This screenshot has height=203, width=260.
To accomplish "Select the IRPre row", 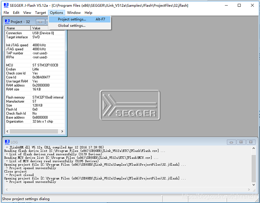I will (x=35, y=57).
